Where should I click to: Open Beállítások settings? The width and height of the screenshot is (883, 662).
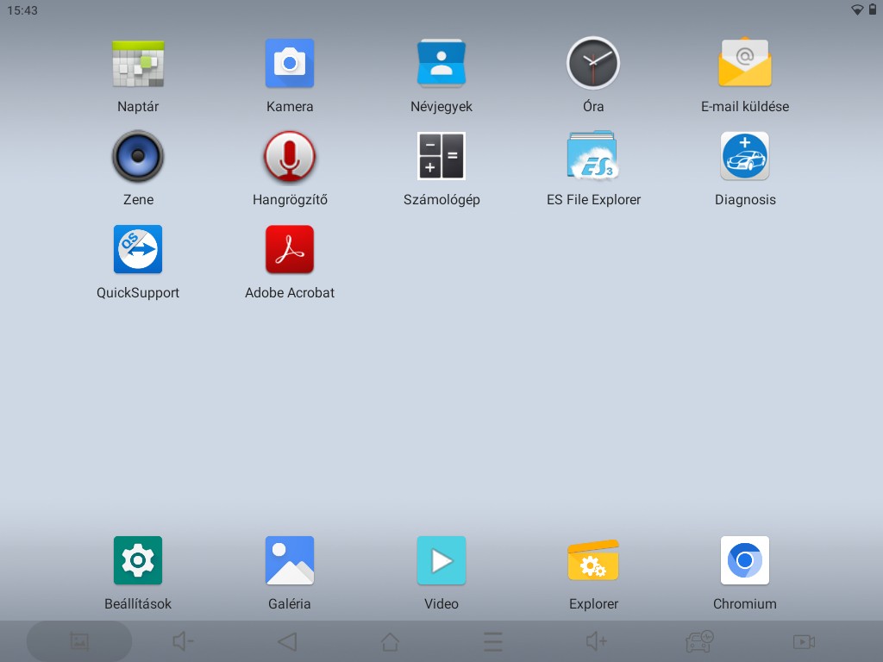[138, 561]
